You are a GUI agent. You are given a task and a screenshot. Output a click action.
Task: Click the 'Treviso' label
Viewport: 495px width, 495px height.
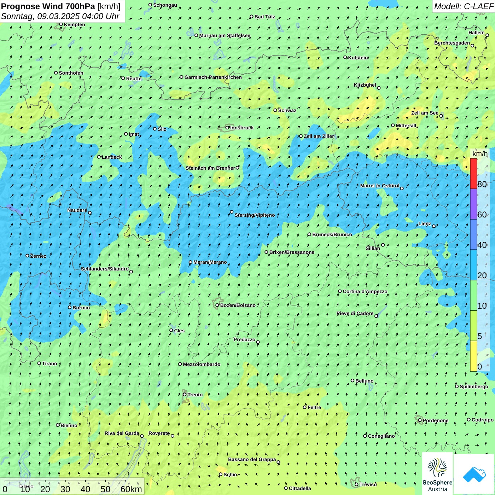(368, 484)
